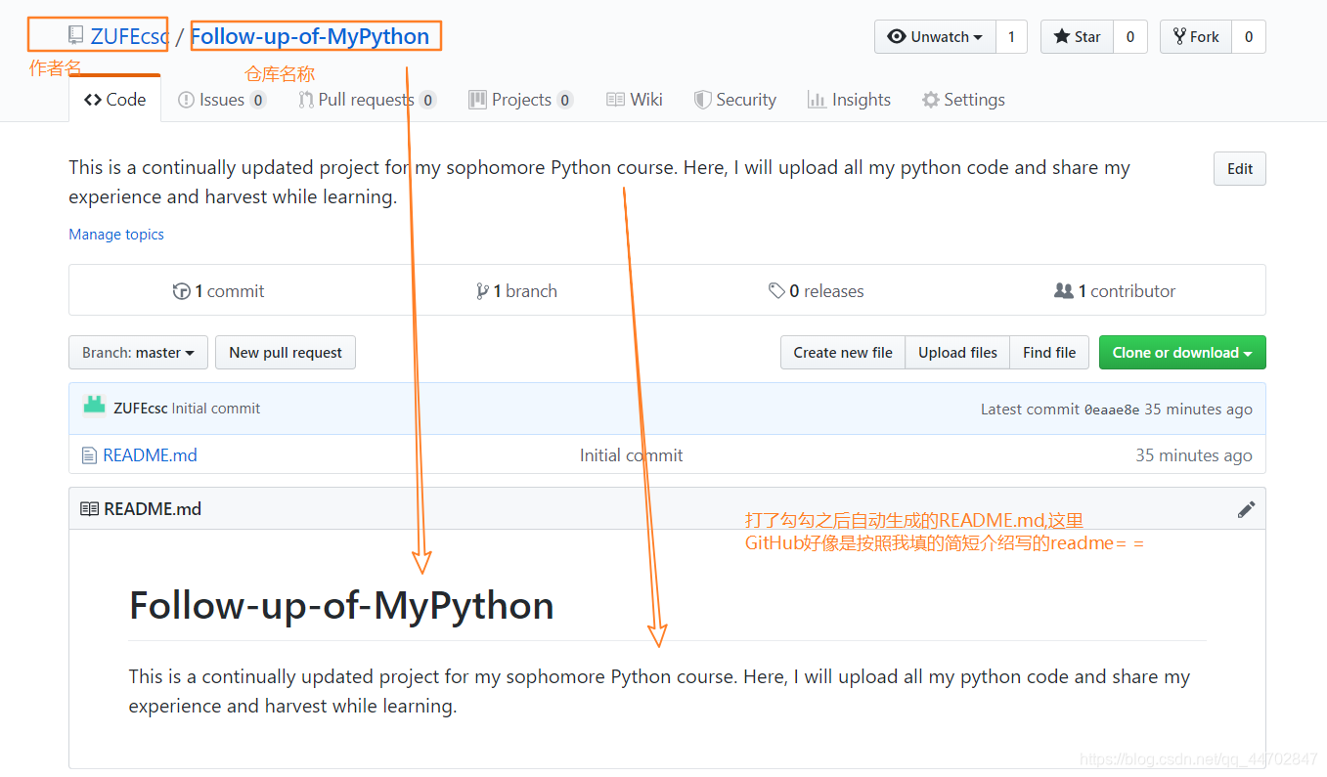Edit the repository description
The image size is (1327, 777).
1239,168
